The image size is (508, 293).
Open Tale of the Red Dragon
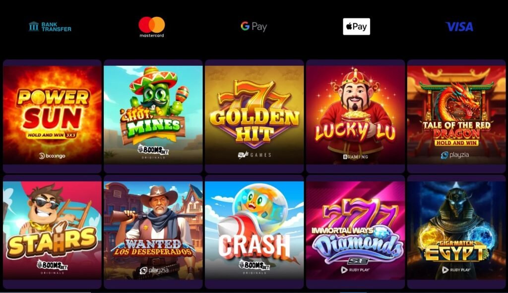pyautogui.click(x=456, y=115)
